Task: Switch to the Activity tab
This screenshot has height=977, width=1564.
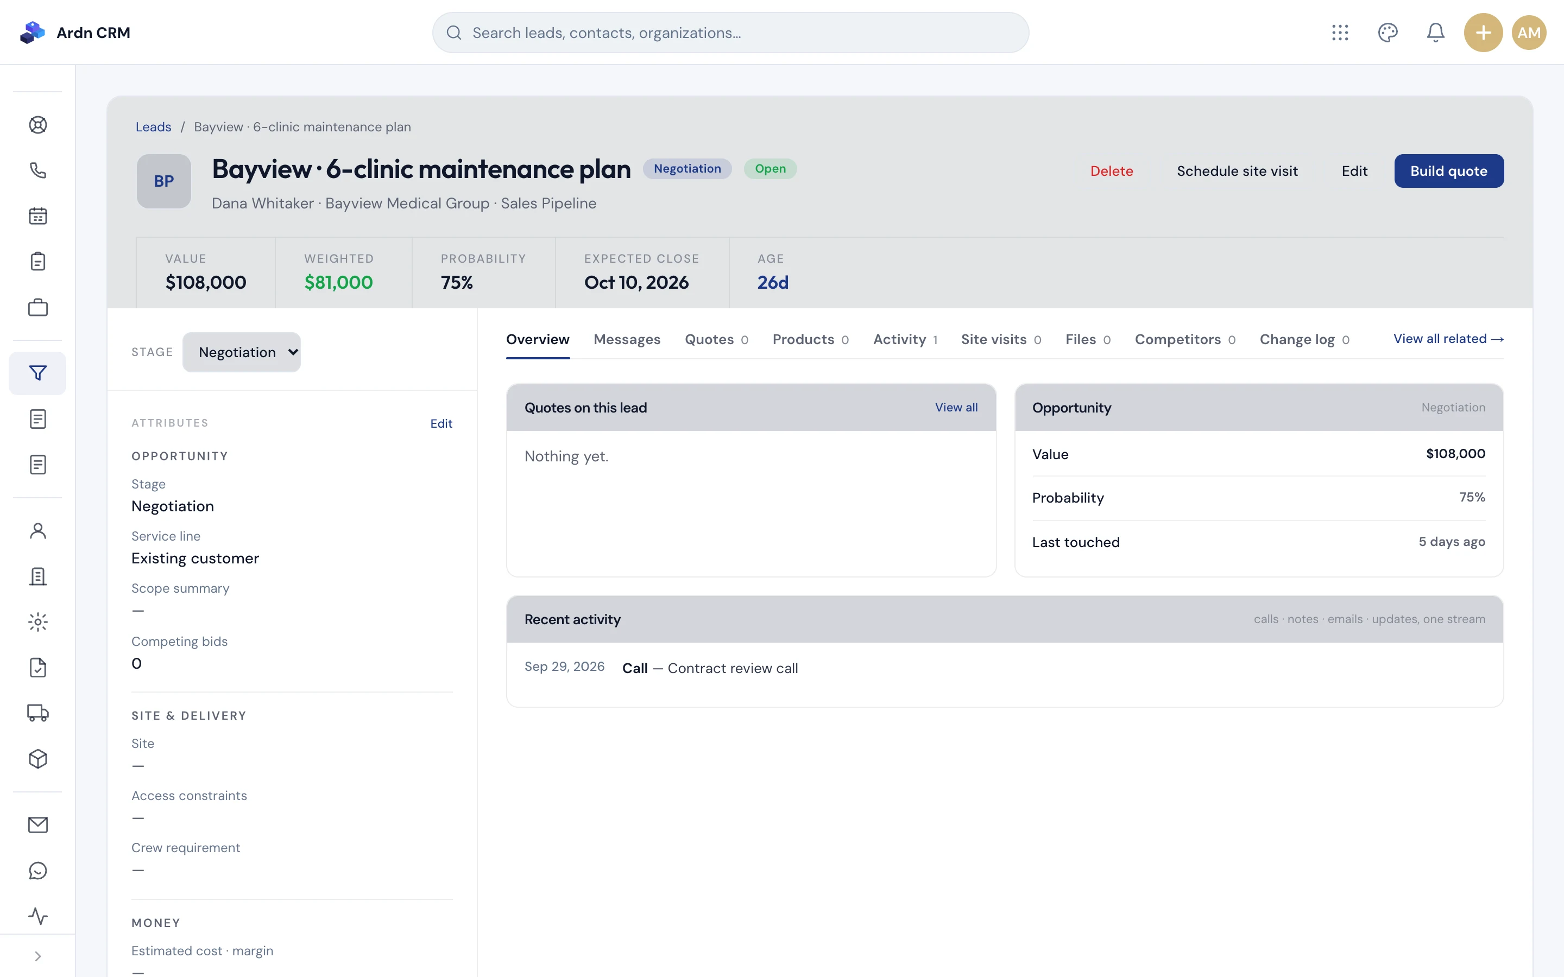Action: pyautogui.click(x=905, y=339)
